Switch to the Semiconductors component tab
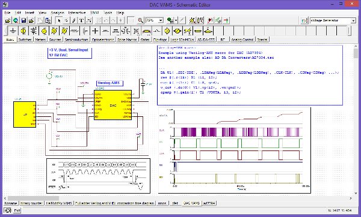Image resolution: width=361 pixels, height=217 pixels. click(76, 40)
